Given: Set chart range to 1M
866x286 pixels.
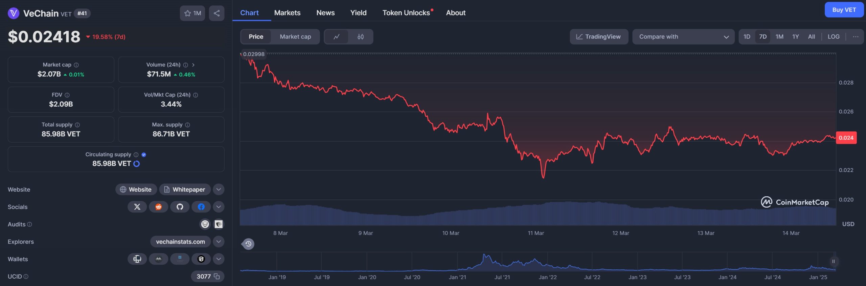Looking at the screenshot, I should [779, 37].
